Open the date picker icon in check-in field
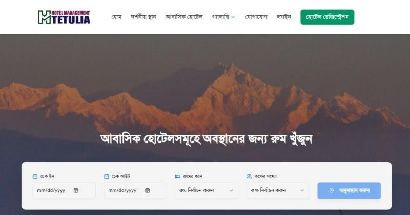 pyautogui.click(x=76, y=190)
